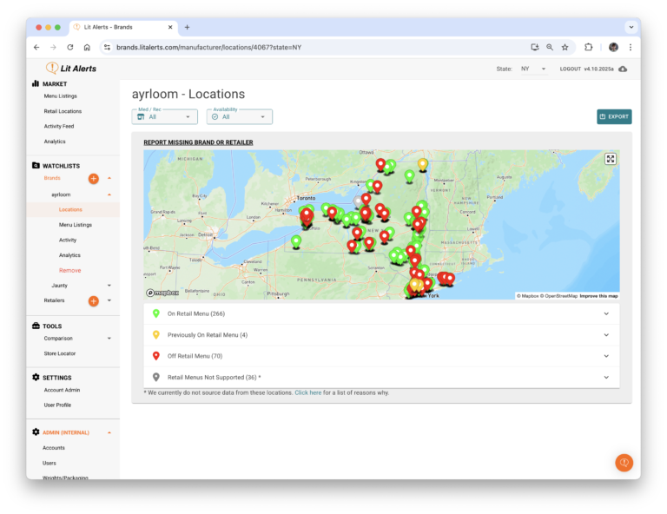The image size is (667, 514).
Task: Expand the On Retail Menu (266) section
Action: (x=381, y=313)
